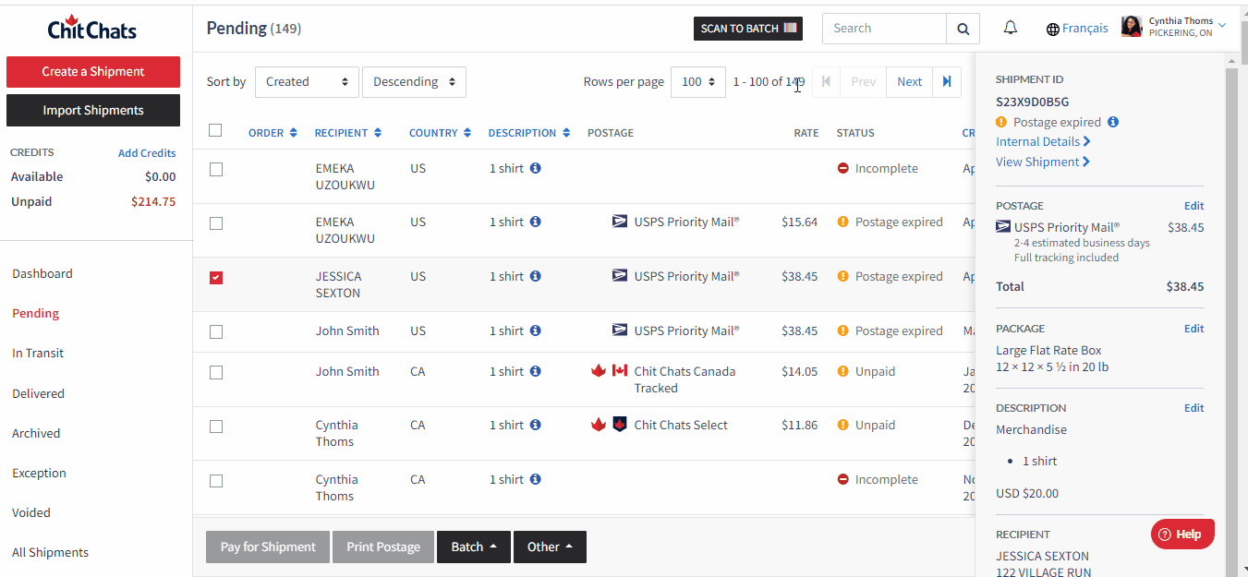Click the Search input field
Screen dimensions: 1248x577
point(884,29)
